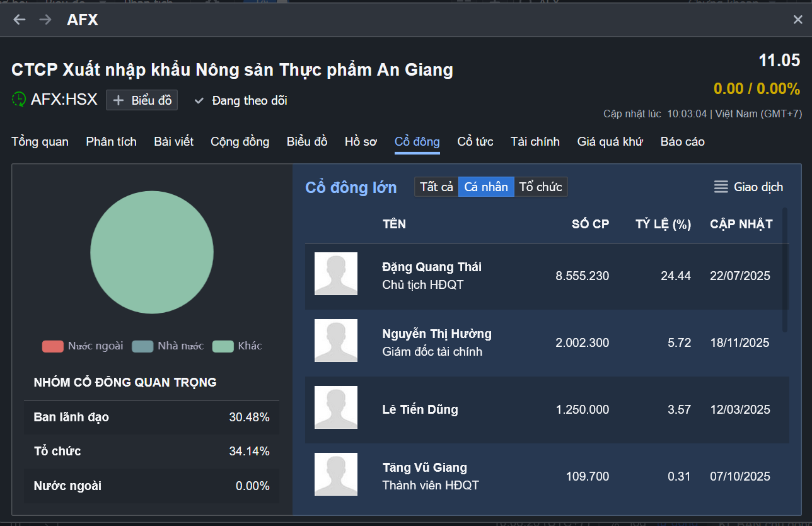
Task: Sort by the TỶ LỆ (%) column header
Action: click(x=663, y=224)
